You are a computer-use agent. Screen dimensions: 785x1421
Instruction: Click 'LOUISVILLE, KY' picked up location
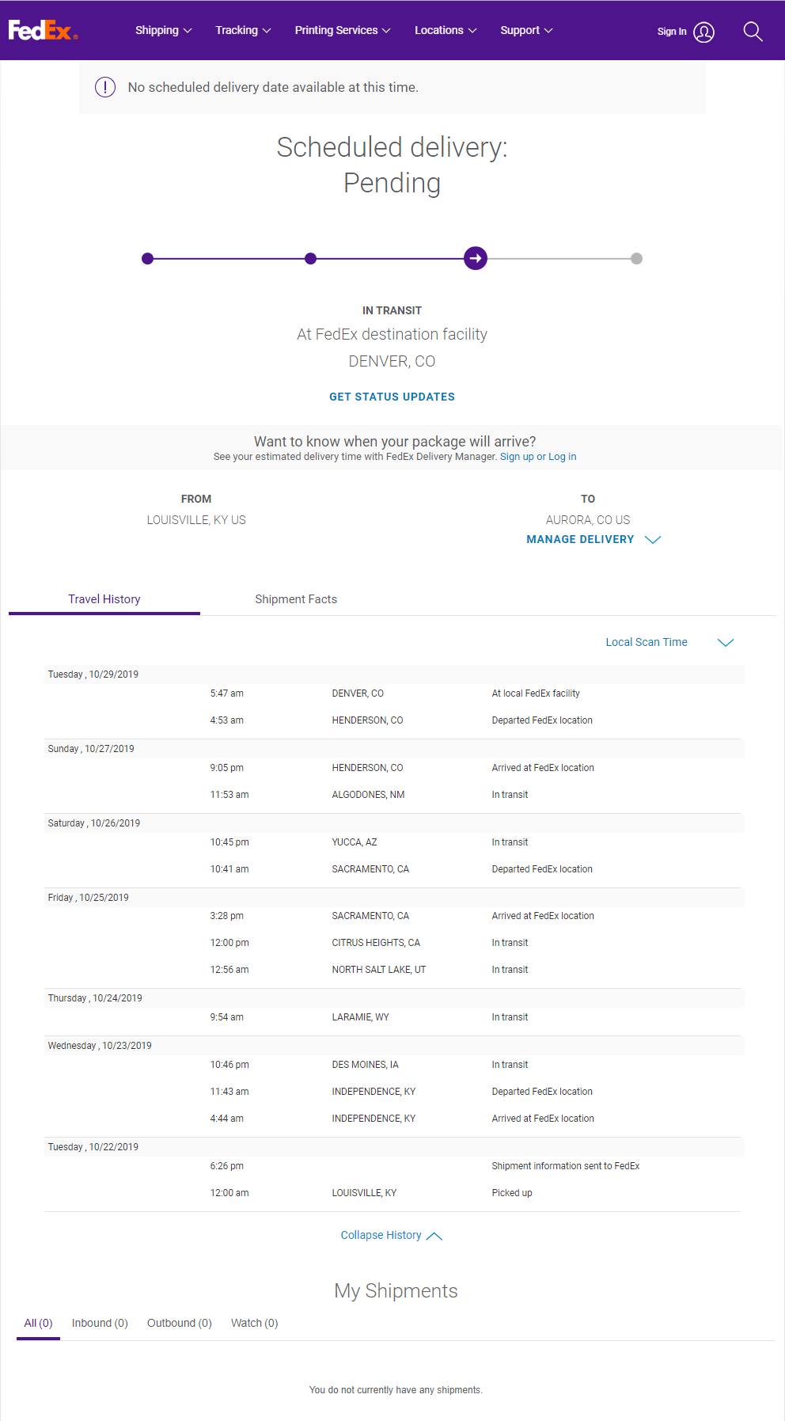364,1193
